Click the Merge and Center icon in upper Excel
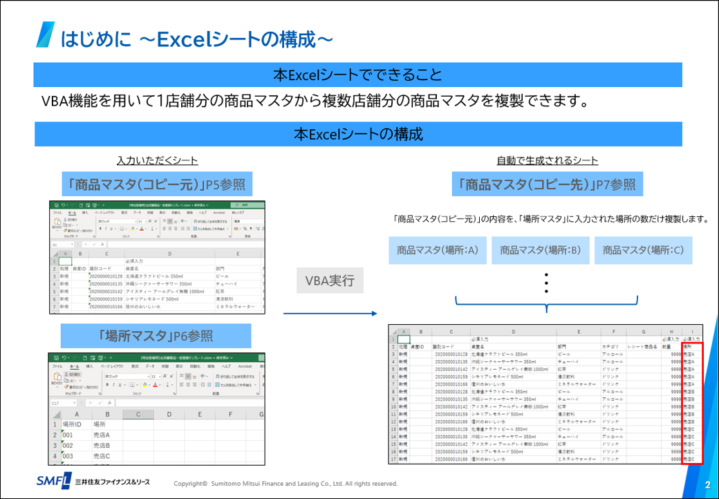The height and width of the screenshot is (499, 719). point(195,229)
